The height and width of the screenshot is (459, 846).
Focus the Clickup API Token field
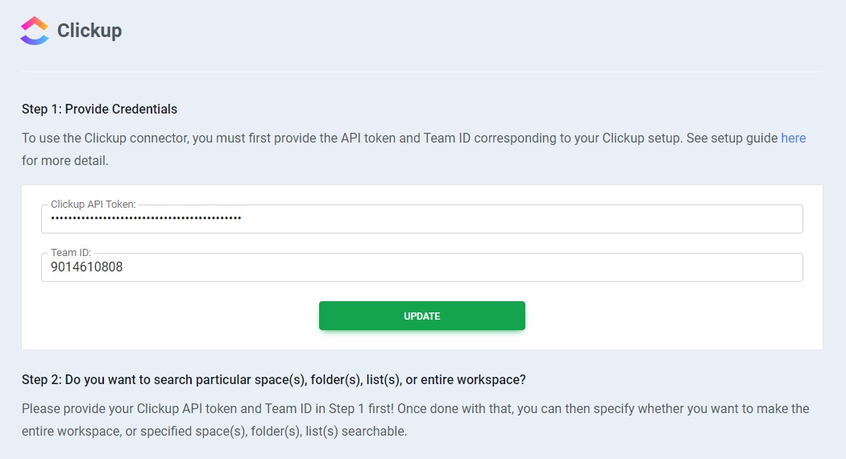[x=421, y=219]
